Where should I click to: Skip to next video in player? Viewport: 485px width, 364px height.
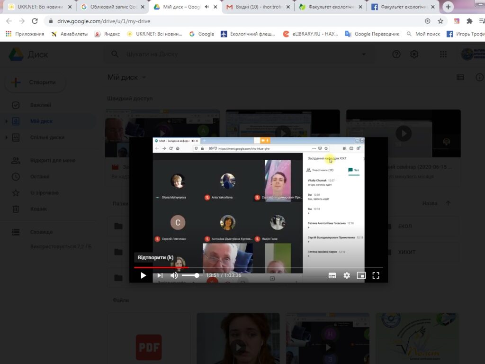click(x=160, y=275)
